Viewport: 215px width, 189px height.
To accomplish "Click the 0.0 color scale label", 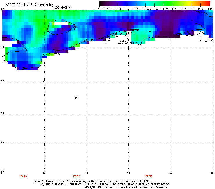I will [x=200, y=9].
